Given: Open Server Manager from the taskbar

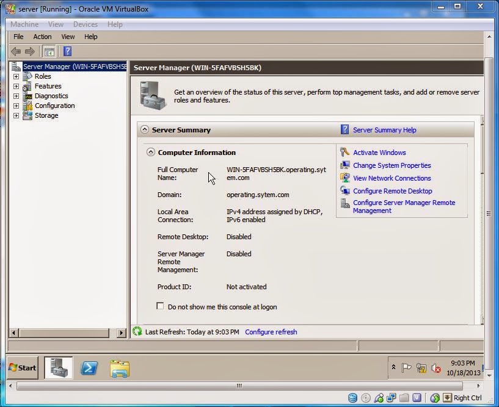Looking at the screenshot, I should coord(59,368).
